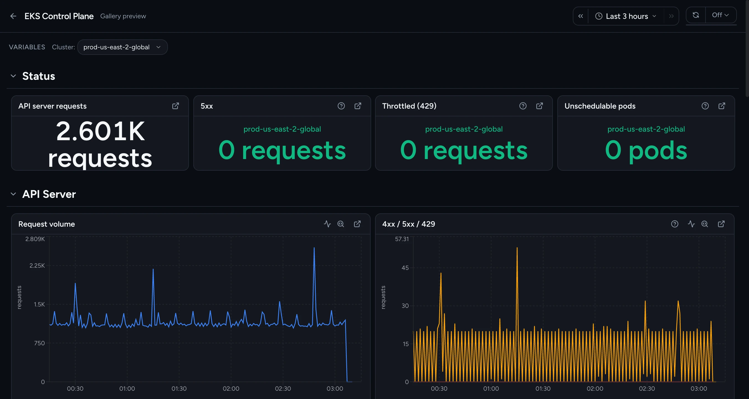Collapse the API Server section

coord(13,194)
